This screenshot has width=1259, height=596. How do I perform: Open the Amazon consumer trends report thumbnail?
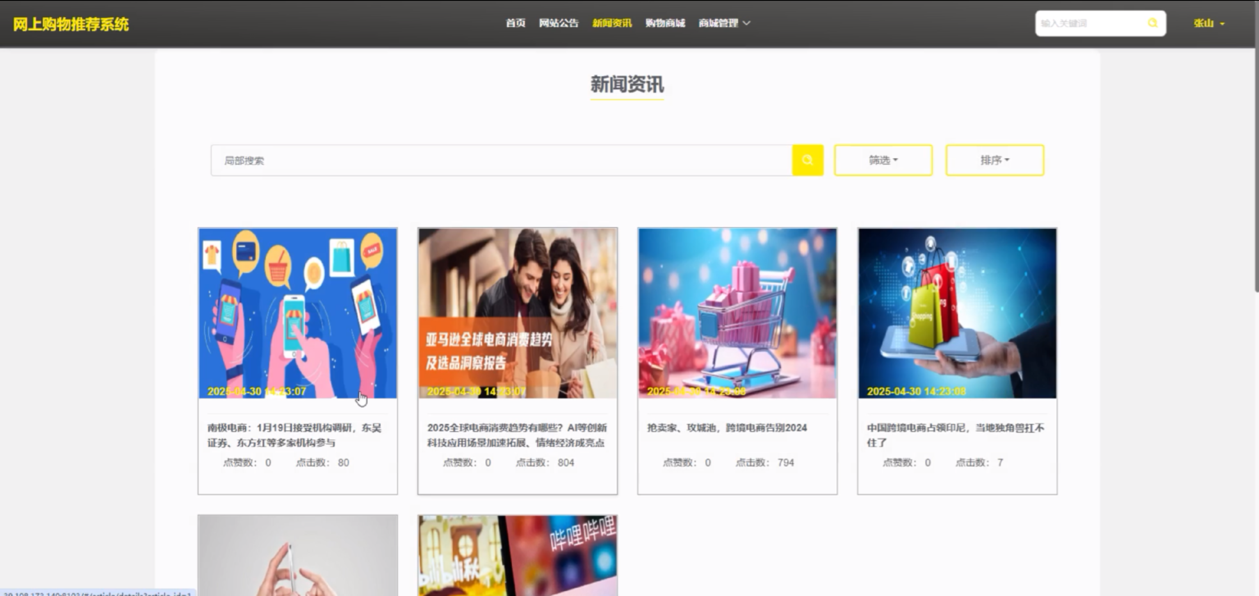tap(517, 313)
